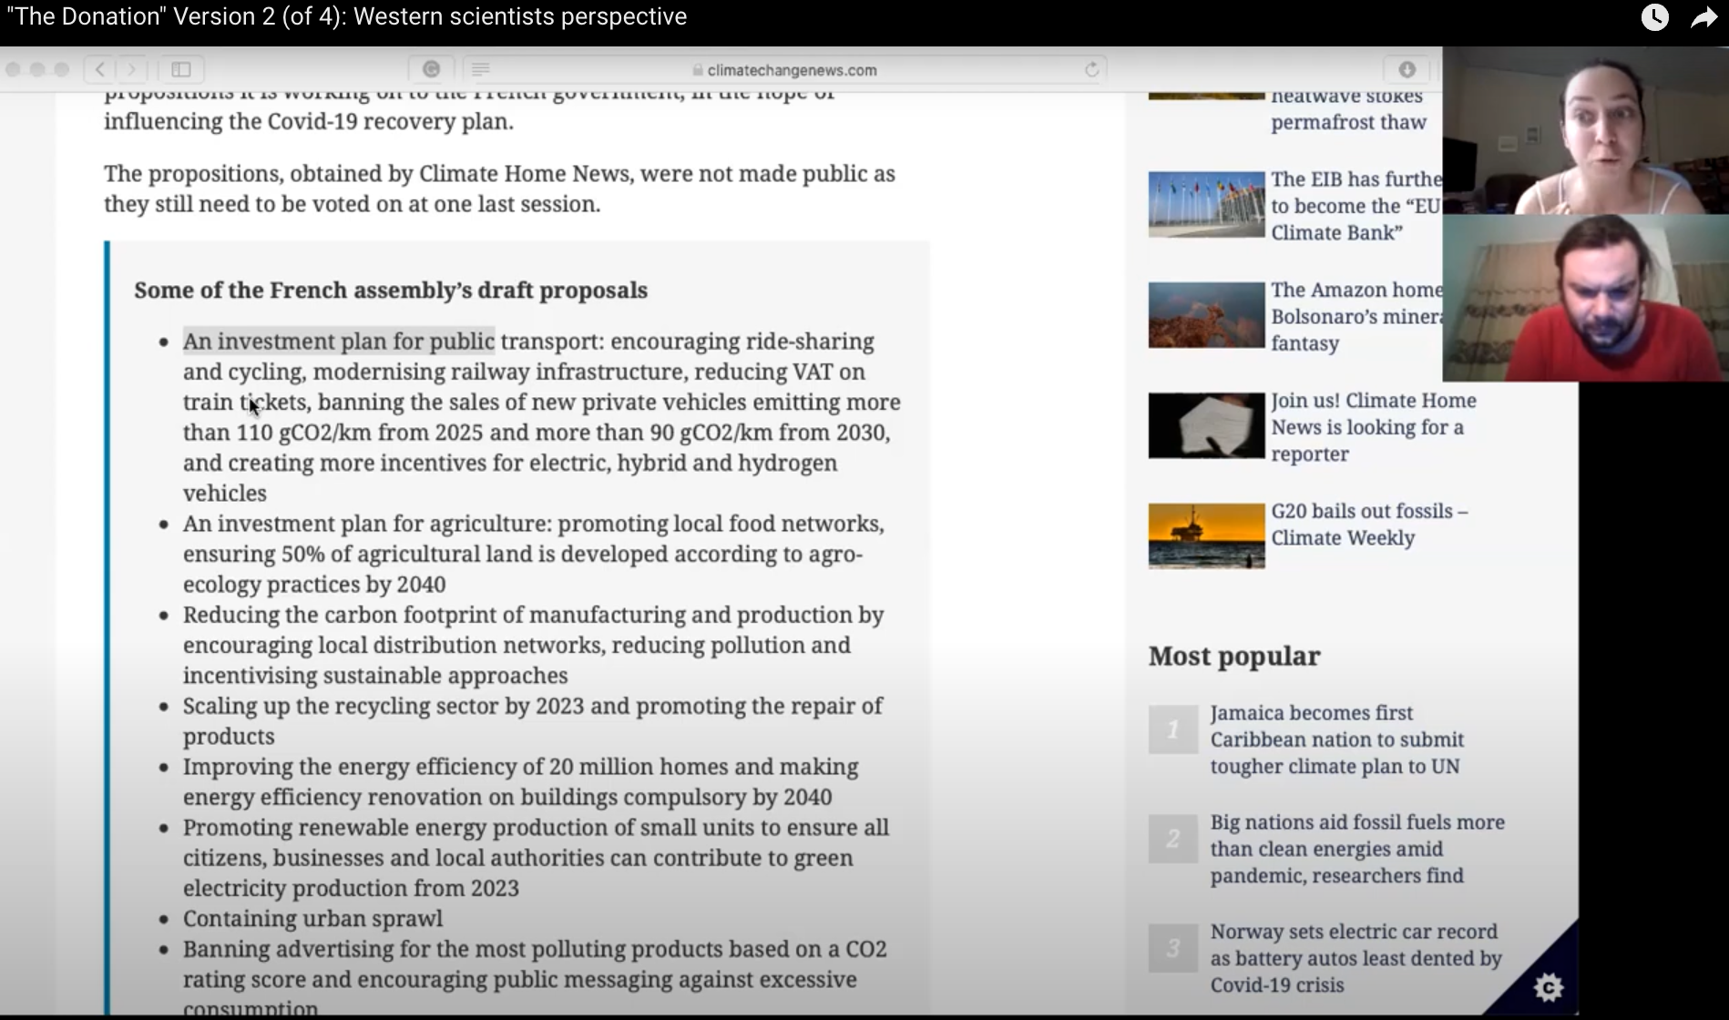Reload the page with the refresh icon

pyautogui.click(x=1091, y=69)
